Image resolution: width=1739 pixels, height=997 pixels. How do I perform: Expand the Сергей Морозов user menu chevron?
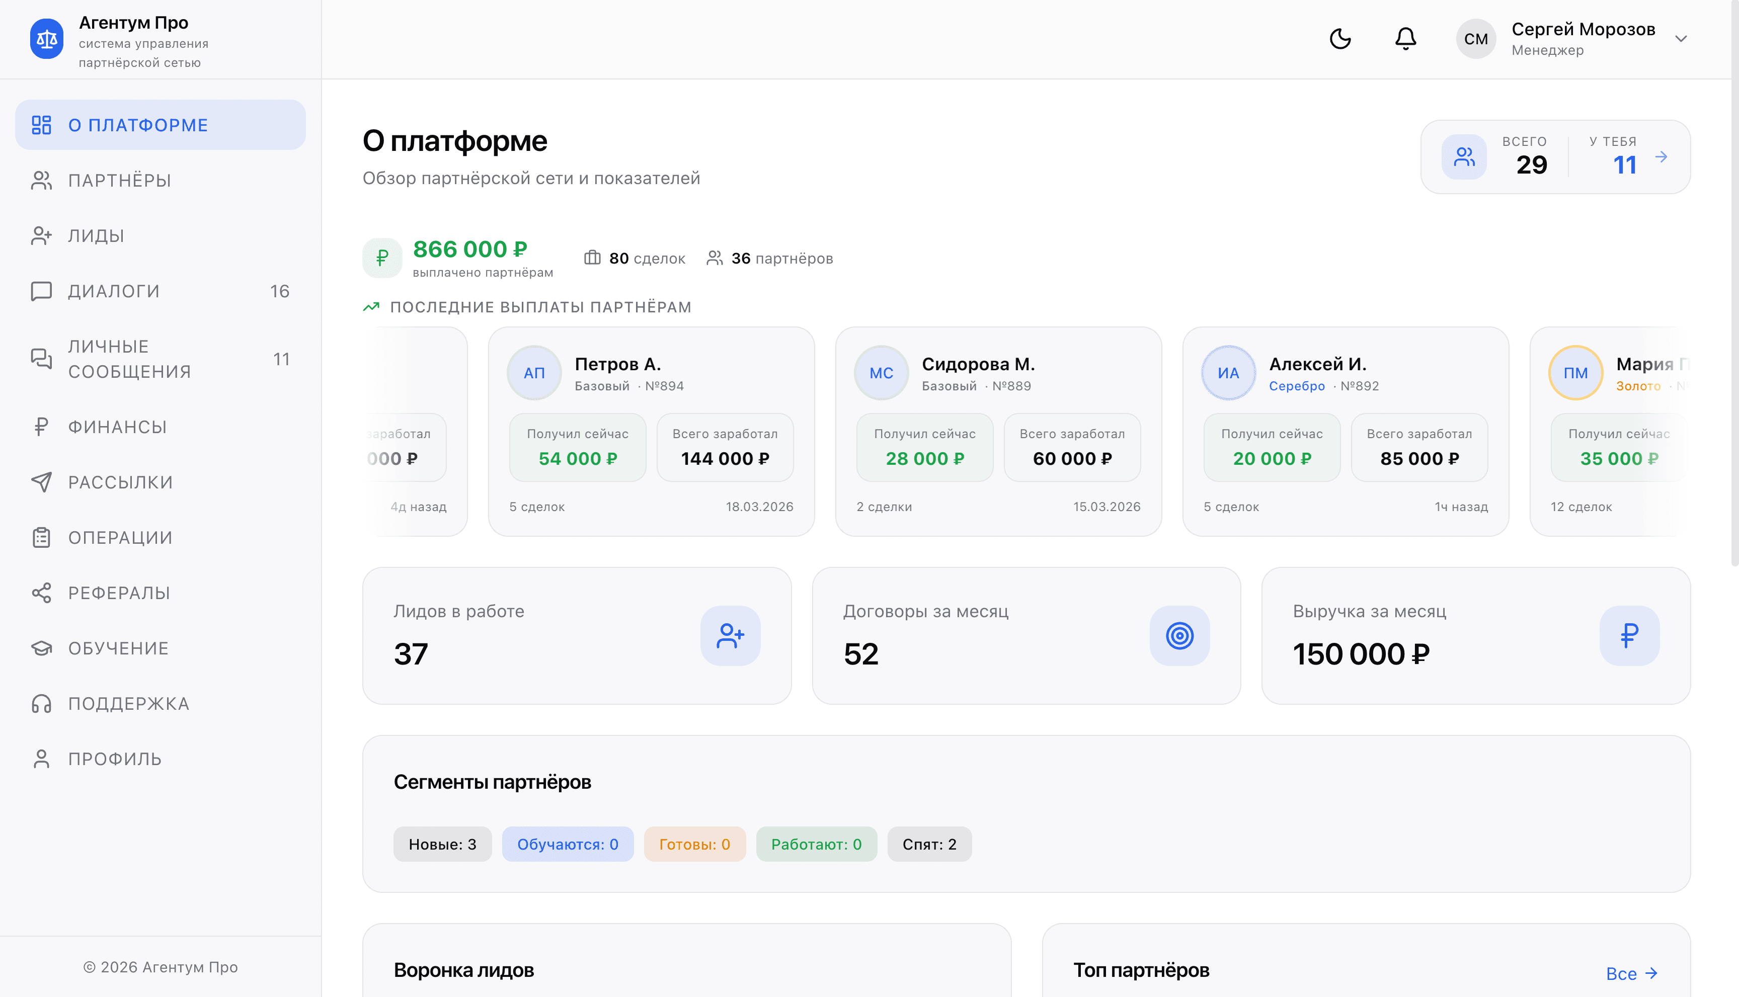(1681, 39)
